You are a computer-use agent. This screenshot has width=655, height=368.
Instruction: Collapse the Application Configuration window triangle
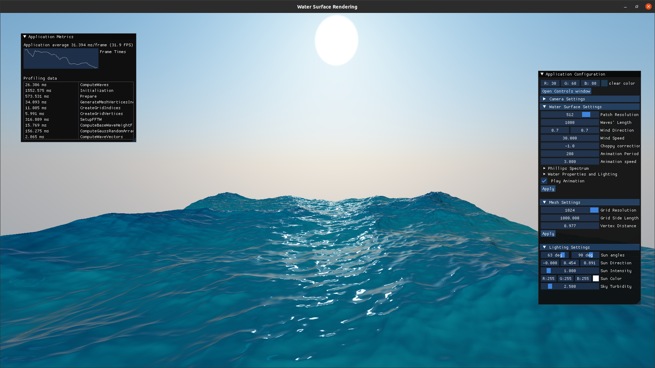click(x=542, y=74)
